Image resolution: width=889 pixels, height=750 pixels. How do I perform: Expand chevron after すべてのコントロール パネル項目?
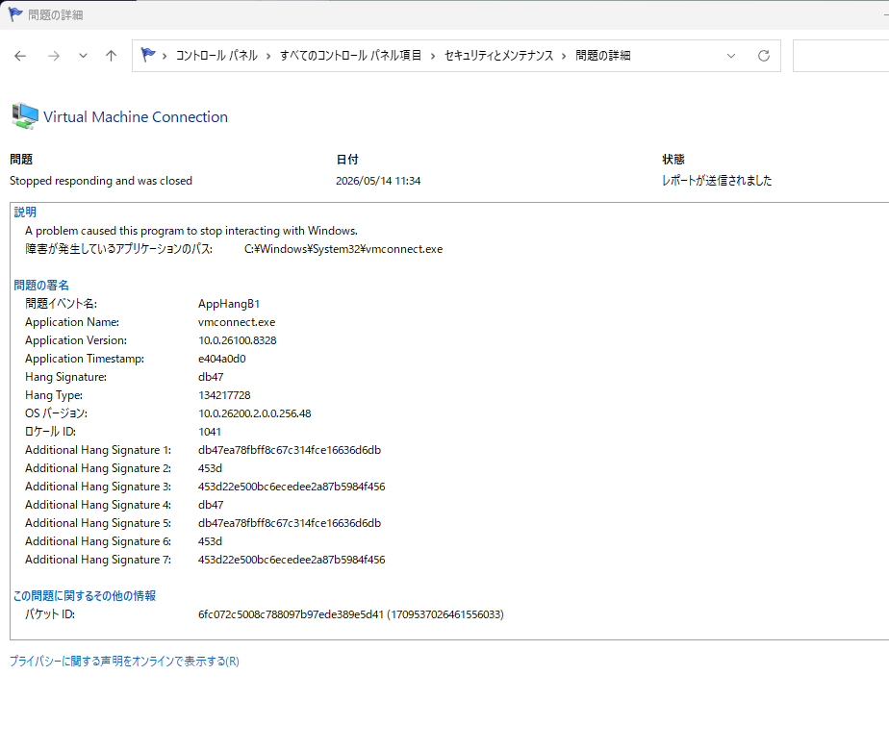pos(433,56)
